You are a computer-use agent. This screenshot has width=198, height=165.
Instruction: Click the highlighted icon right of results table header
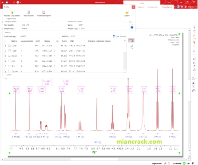[x=131, y=40]
